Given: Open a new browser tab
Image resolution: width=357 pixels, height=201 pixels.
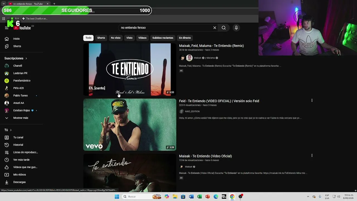Looking at the screenshot, I should coord(54,4).
